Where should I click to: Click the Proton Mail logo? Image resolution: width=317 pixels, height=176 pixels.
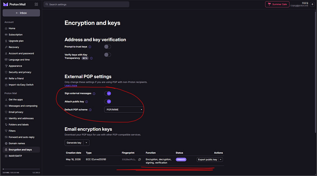click(x=14, y=4)
